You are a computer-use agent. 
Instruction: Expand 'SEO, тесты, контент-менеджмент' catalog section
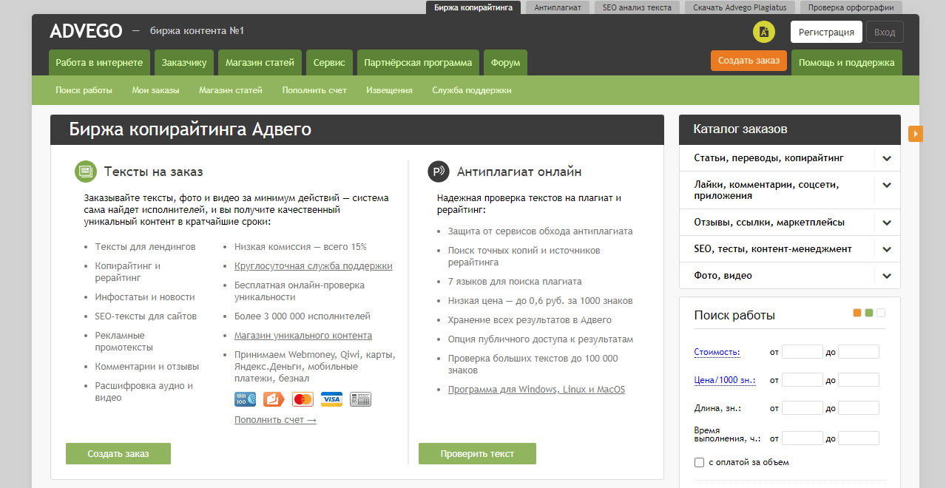tap(887, 249)
